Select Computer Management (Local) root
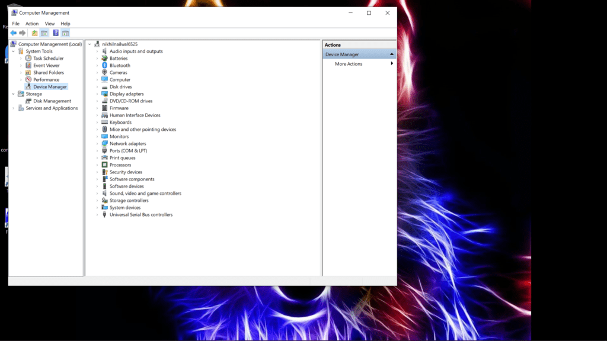Viewport: 607px width, 341px height. click(x=50, y=44)
